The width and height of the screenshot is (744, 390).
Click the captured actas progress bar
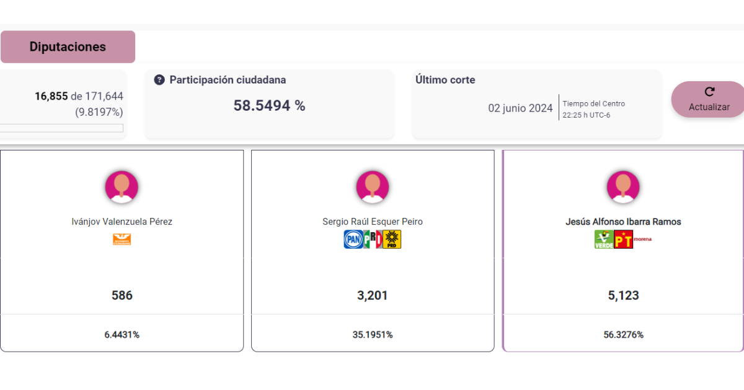(61, 128)
